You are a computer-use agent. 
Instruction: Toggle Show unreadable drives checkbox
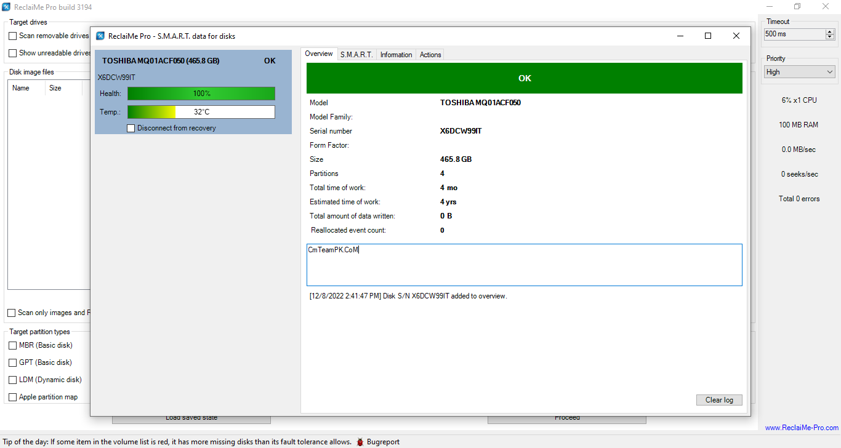[x=13, y=54]
